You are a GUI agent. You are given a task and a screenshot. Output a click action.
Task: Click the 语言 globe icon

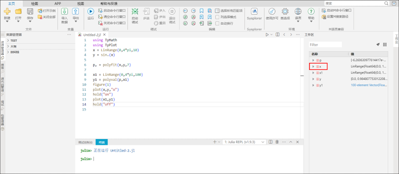[x=298, y=12]
